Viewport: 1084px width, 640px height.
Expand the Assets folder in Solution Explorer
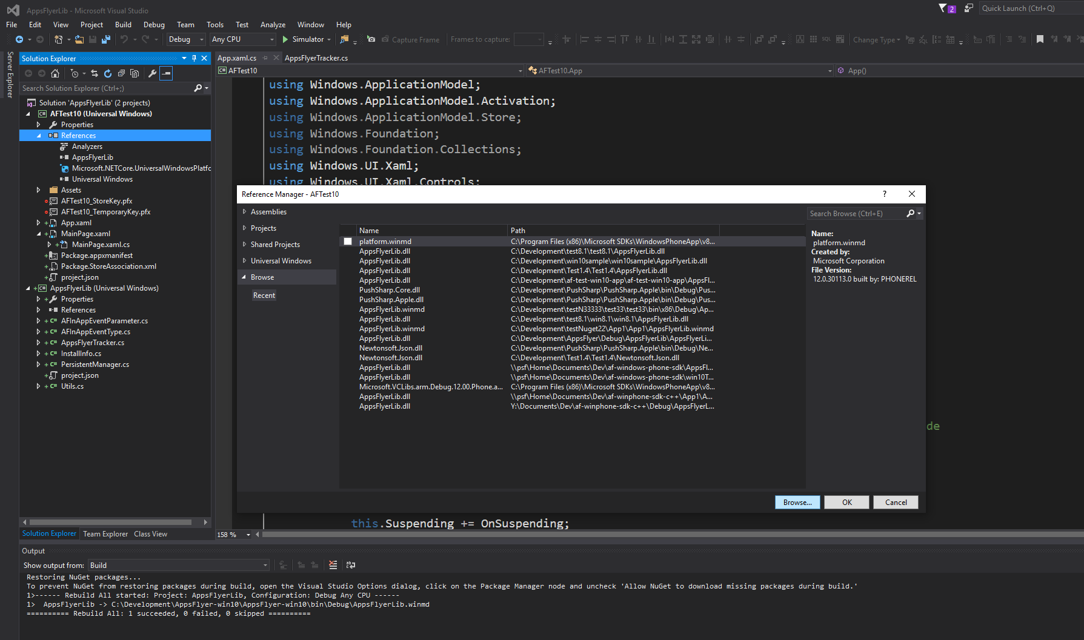click(x=39, y=190)
